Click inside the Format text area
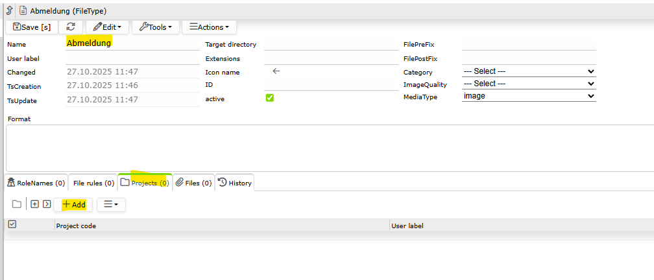The image size is (654, 280). pyautogui.click(x=330, y=148)
